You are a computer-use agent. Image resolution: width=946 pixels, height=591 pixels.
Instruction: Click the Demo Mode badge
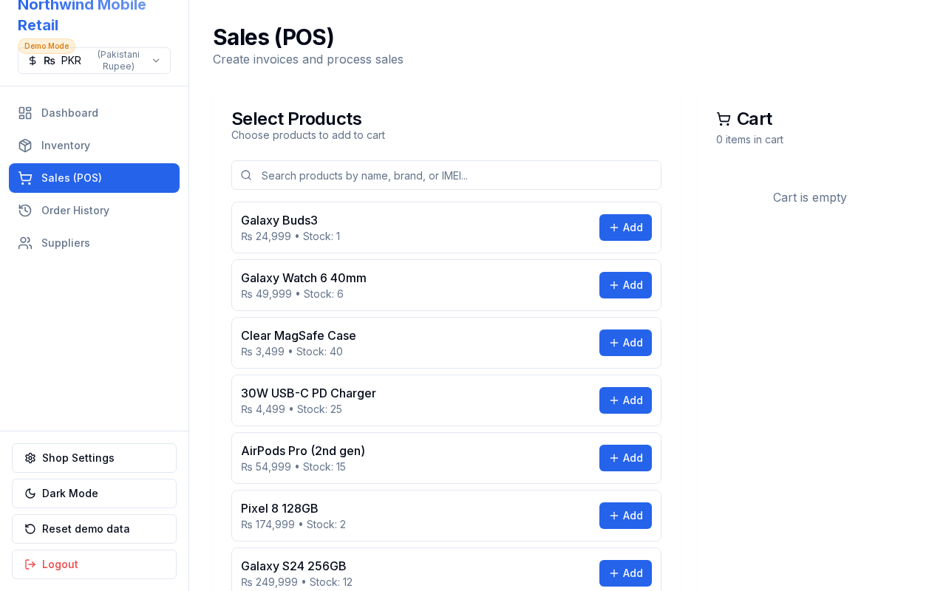pos(47,46)
